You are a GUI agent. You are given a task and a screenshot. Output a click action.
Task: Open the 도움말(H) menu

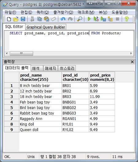coord(120,12)
